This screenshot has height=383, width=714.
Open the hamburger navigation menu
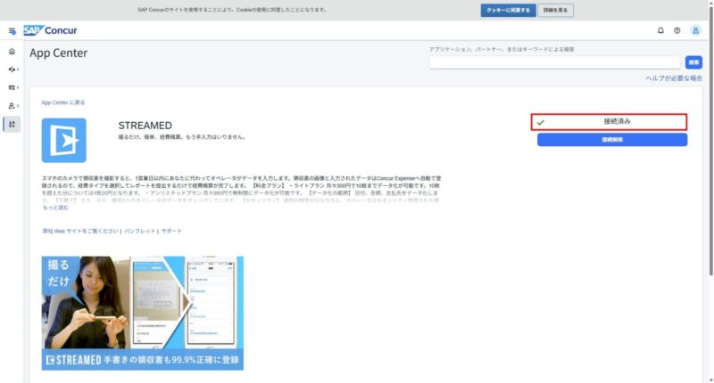tap(12, 31)
